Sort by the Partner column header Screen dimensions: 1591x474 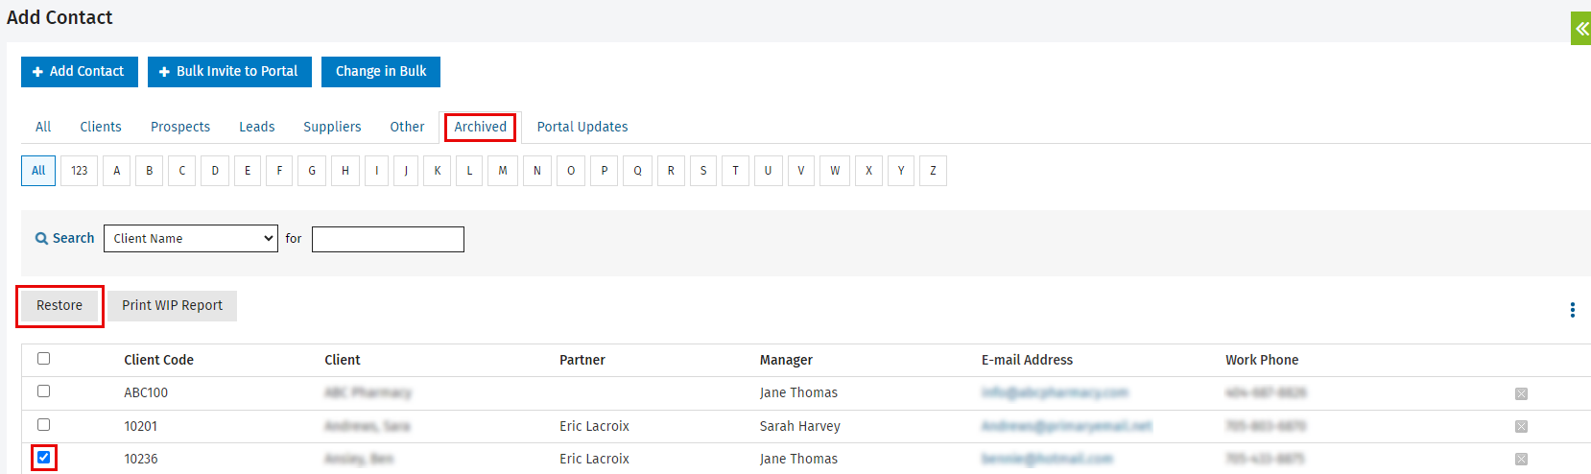(582, 360)
